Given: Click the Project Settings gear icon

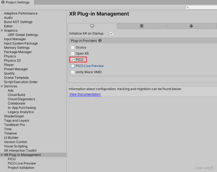Looking at the screenshot, I should (3, 2).
